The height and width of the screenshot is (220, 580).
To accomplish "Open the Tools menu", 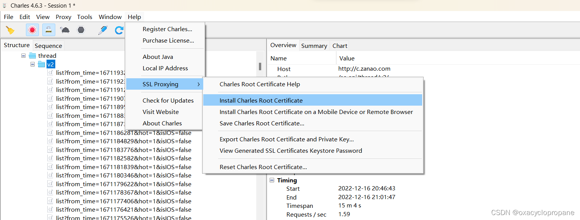I will click(85, 17).
